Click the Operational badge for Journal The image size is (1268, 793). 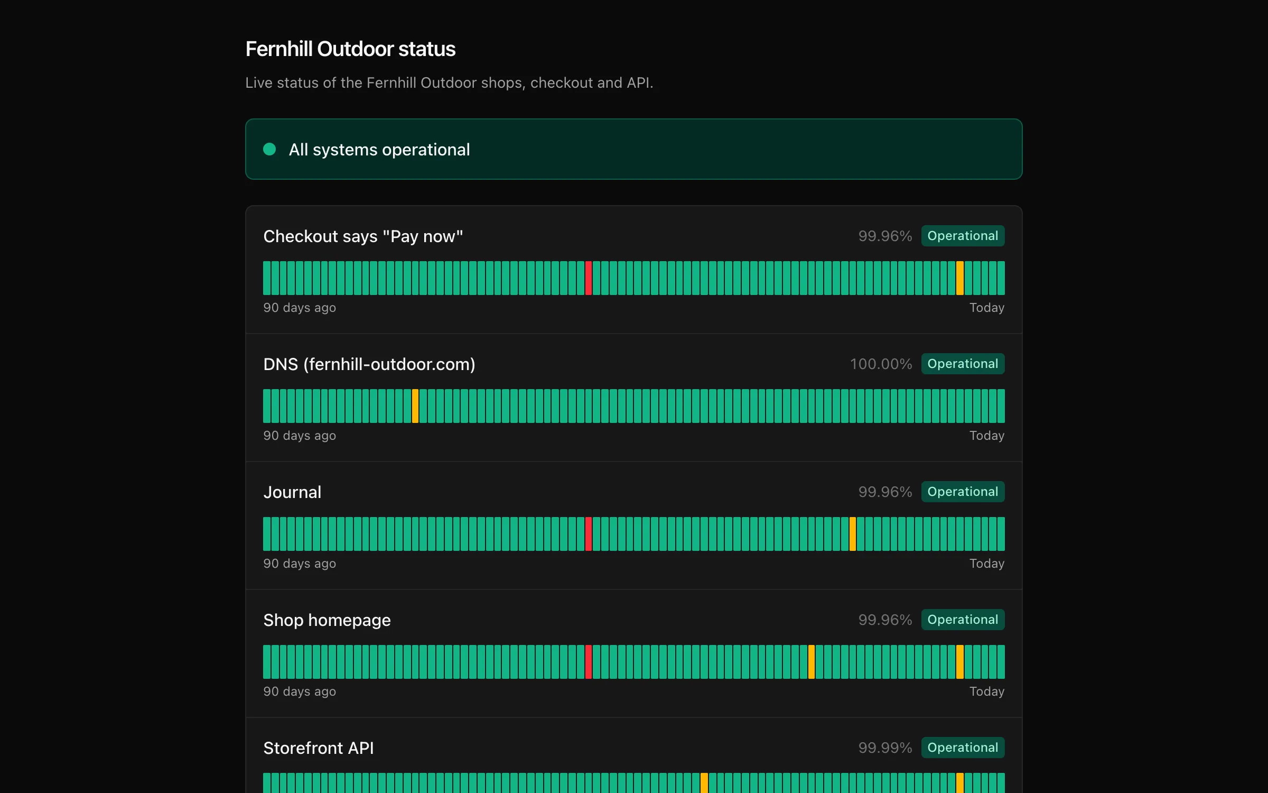point(963,492)
